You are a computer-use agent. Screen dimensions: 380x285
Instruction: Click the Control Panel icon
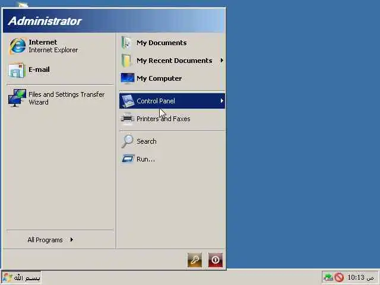pos(128,101)
